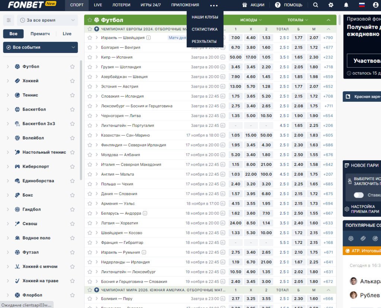The height and width of the screenshot is (308, 381).
Task: Click the Гандбол icon in sidebar
Action: click(17, 210)
